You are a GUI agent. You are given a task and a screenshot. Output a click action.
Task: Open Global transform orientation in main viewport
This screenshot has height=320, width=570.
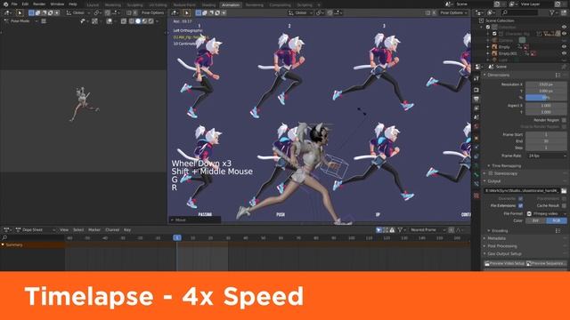pyautogui.click(x=300, y=12)
